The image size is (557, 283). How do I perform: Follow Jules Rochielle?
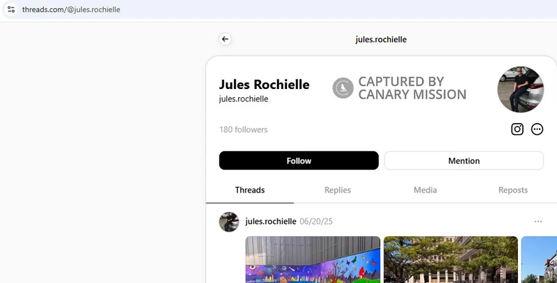pos(299,161)
